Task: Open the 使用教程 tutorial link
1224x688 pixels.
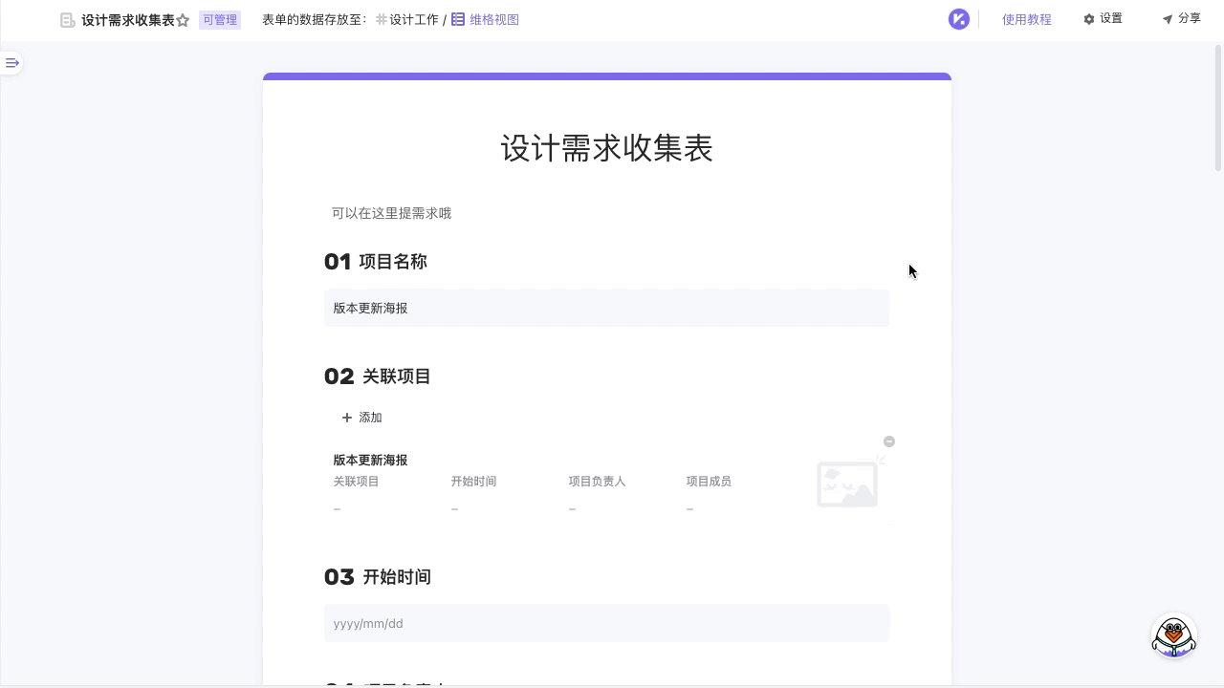Action: (1026, 19)
